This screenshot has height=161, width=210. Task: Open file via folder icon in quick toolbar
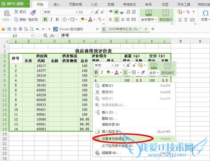3,29
